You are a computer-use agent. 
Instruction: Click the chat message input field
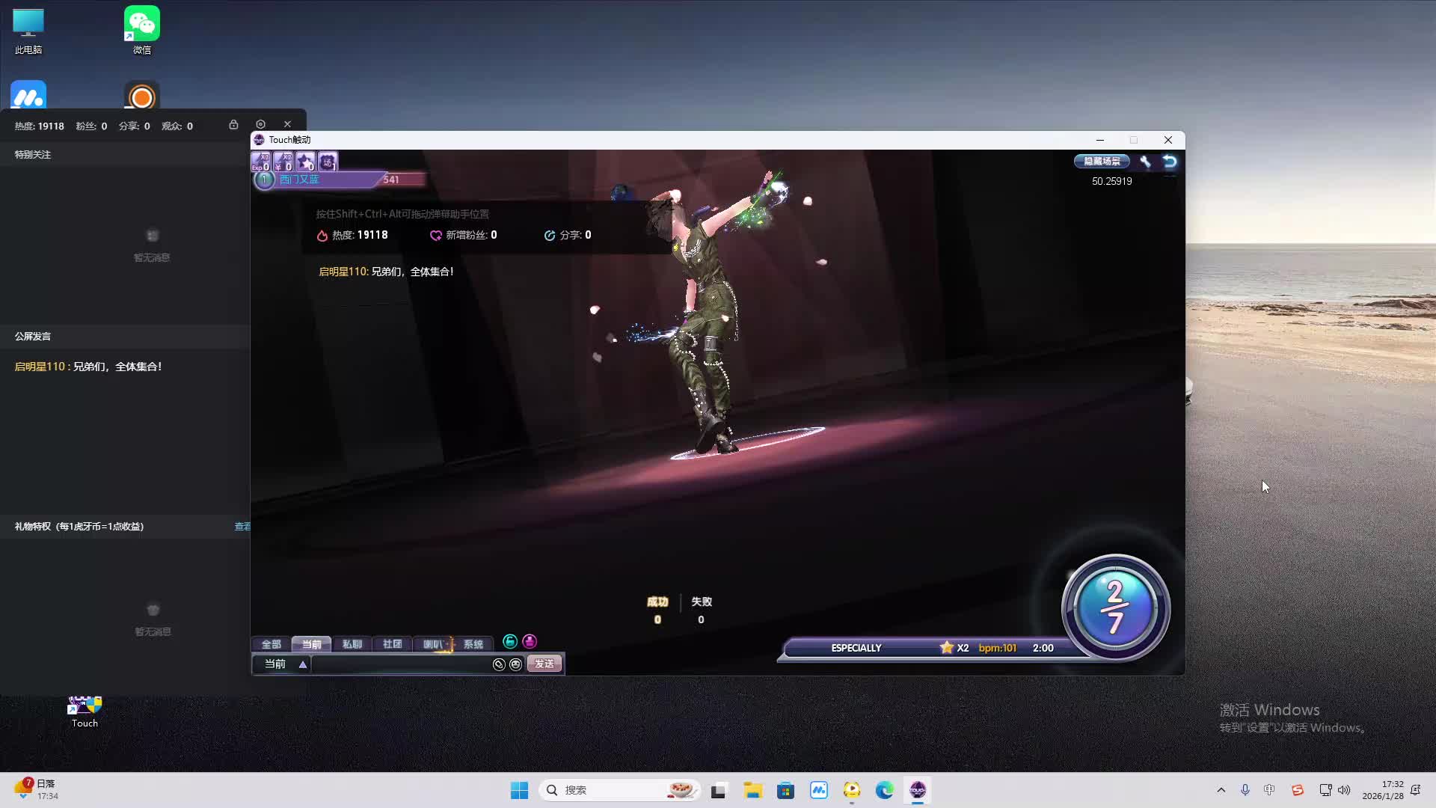400,664
